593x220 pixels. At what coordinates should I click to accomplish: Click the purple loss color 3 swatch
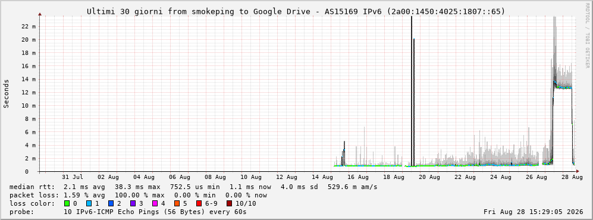[132, 204]
